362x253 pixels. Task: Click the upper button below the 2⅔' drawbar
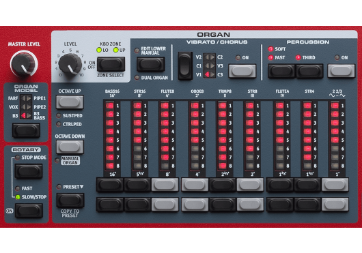(x=223, y=185)
